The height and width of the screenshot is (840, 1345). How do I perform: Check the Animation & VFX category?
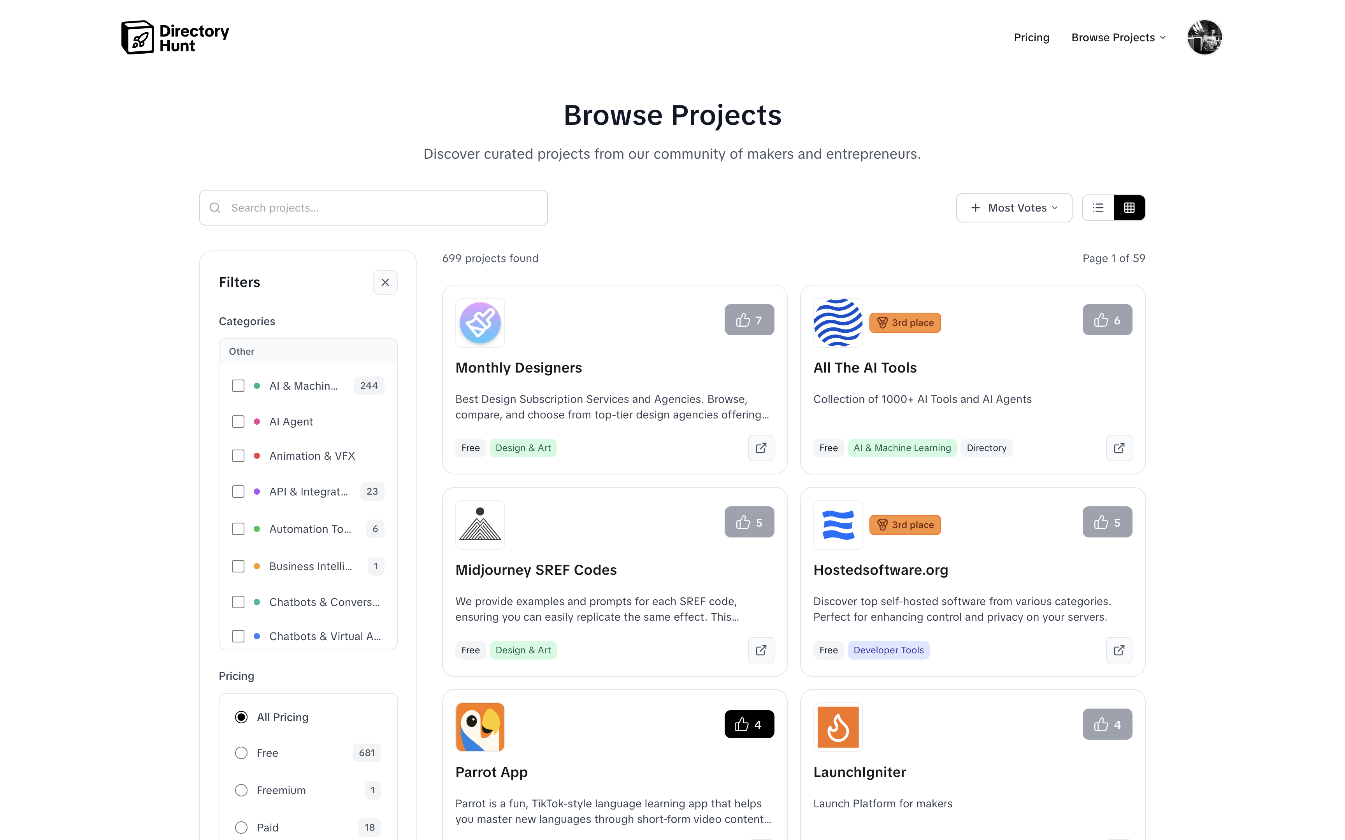click(x=238, y=456)
